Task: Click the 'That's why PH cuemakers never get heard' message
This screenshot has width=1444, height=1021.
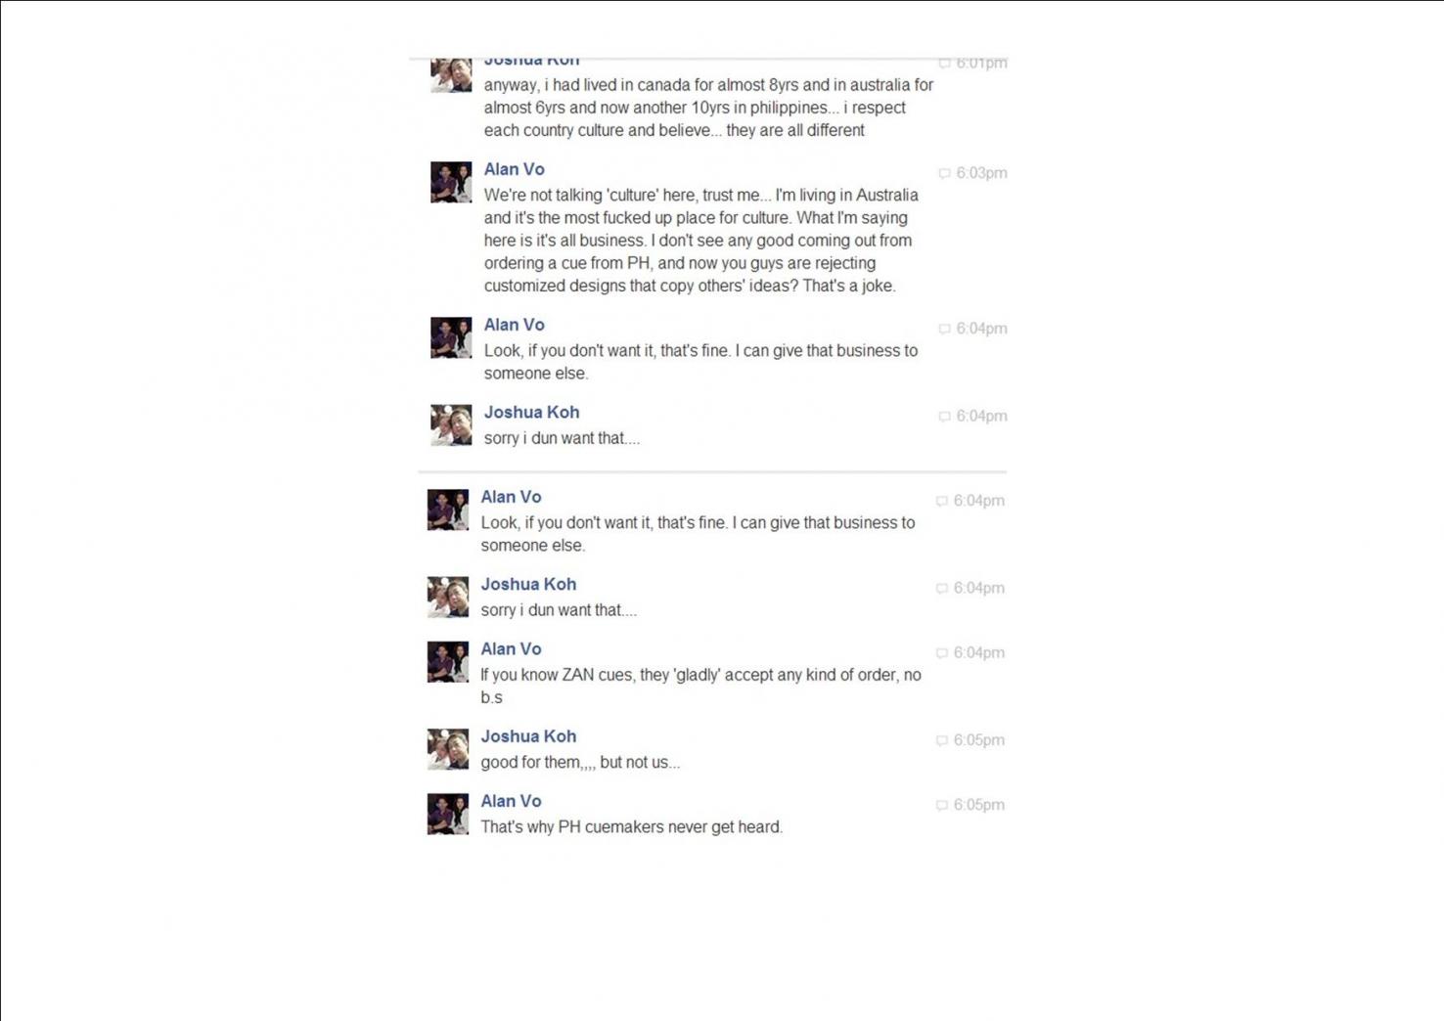Action: point(631,827)
